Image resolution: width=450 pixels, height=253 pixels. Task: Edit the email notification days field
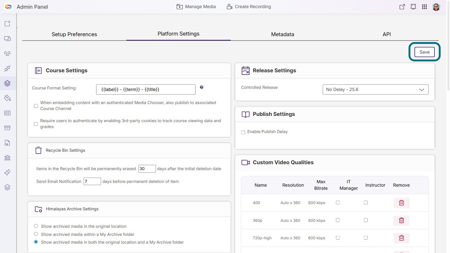92,181
